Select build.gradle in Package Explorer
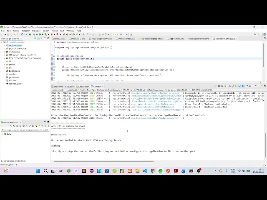 pyautogui.click(x=15, y=71)
